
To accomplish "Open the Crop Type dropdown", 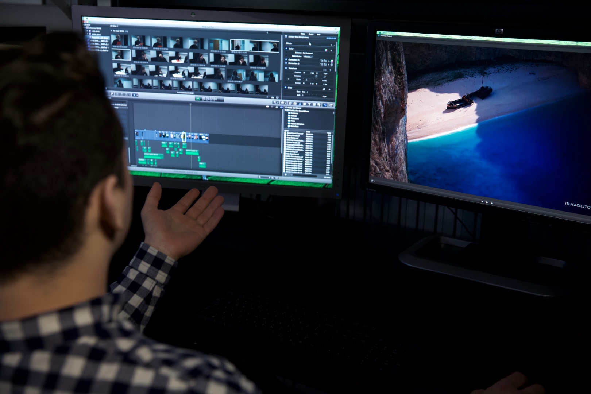I will click(x=305, y=92).
